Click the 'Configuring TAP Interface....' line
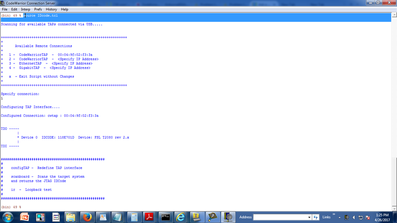The height and width of the screenshot is (223, 397). pos(30,107)
